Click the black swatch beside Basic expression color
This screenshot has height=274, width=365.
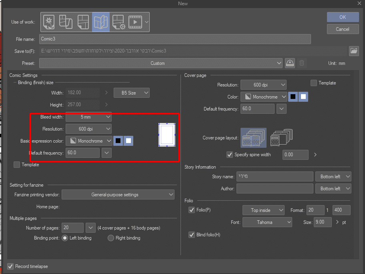tap(118, 141)
